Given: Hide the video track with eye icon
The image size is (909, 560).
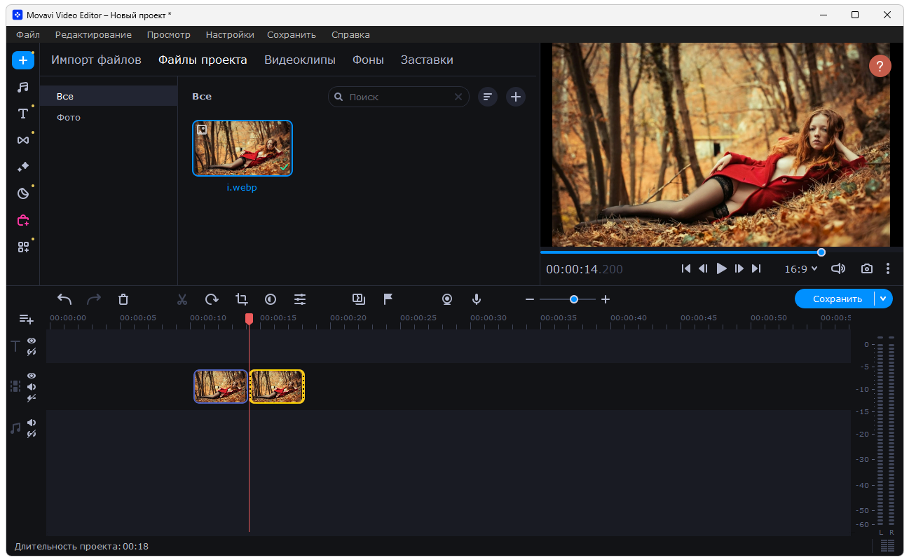Looking at the screenshot, I should click(32, 376).
